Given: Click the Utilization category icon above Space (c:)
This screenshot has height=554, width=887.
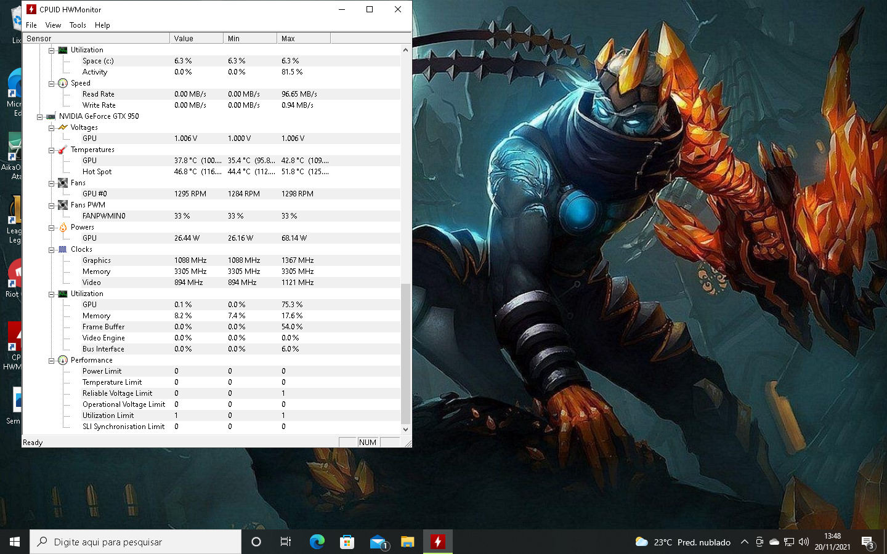Looking at the screenshot, I should (63, 50).
